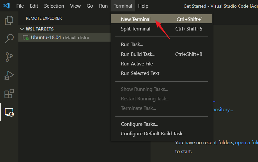Open the Extensions view icon
The image size is (258, 162).
click(x=9, y=94)
